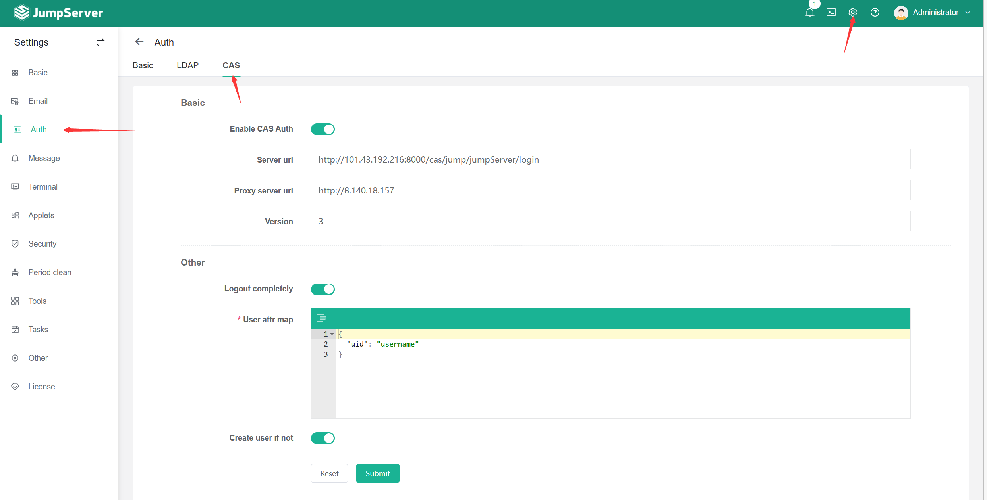Open the Terminal settings in sidebar

42,187
